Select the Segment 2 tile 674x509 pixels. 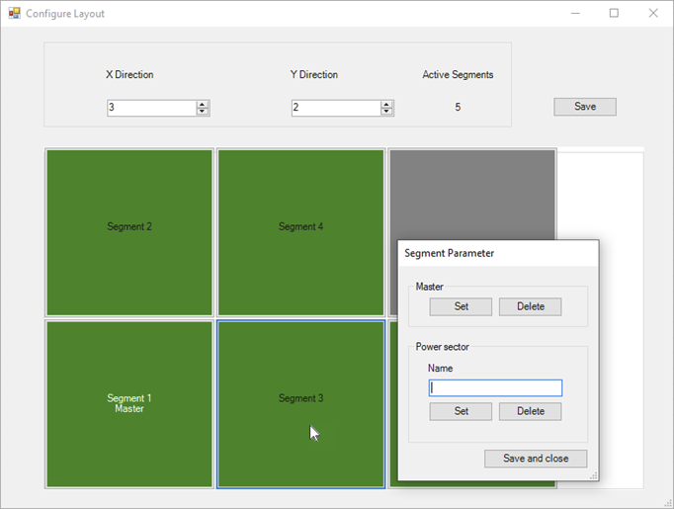tap(129, 232)
